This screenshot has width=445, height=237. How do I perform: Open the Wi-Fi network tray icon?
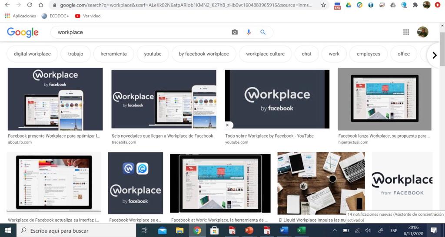[357, 230]
